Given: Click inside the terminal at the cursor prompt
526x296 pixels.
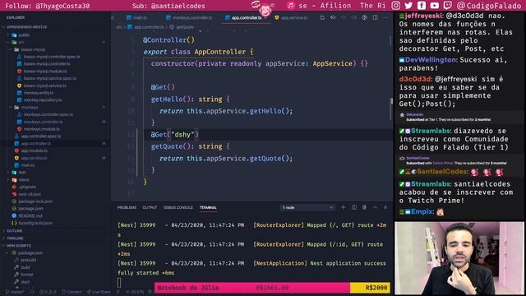Looking at the screenshot, I should click(119, 283).
